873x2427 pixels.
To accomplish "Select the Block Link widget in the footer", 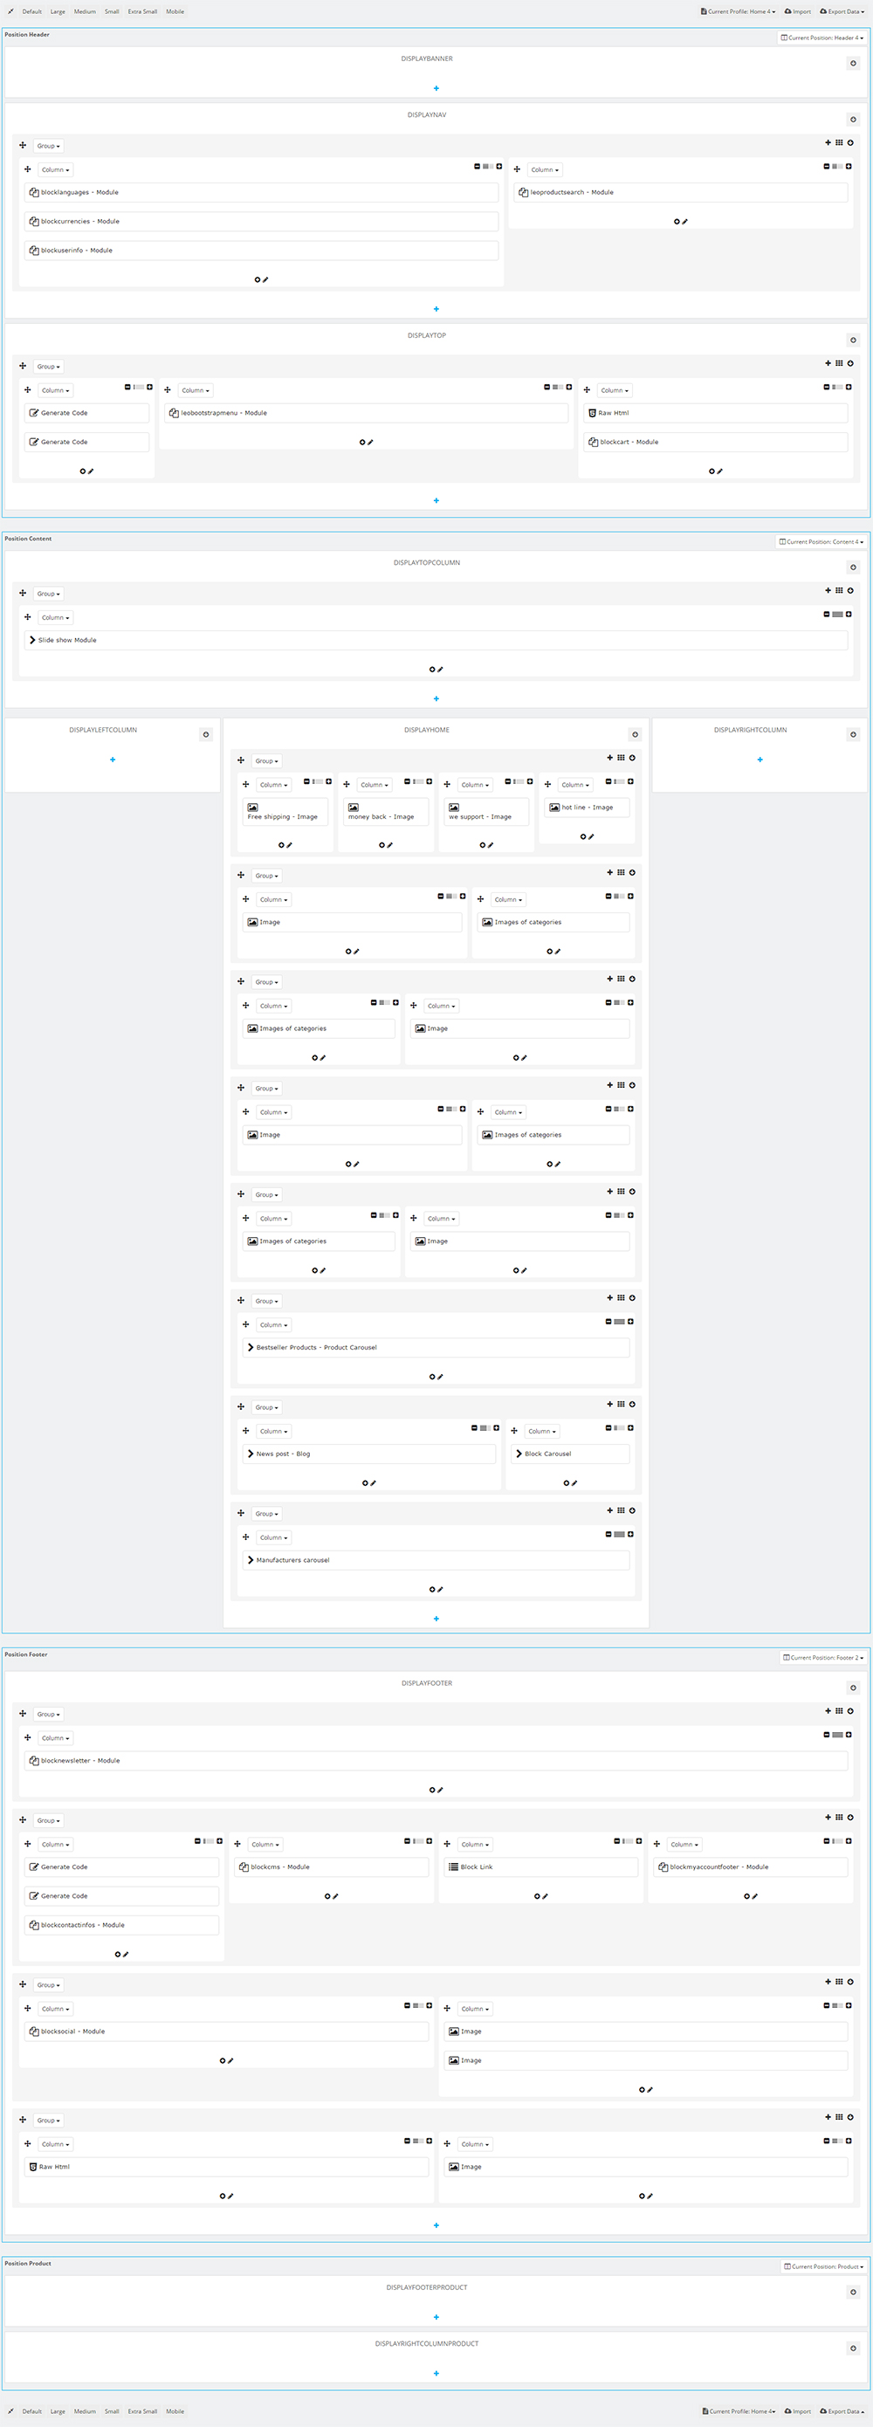I will pyautogui.click(x=540, y=1867).
